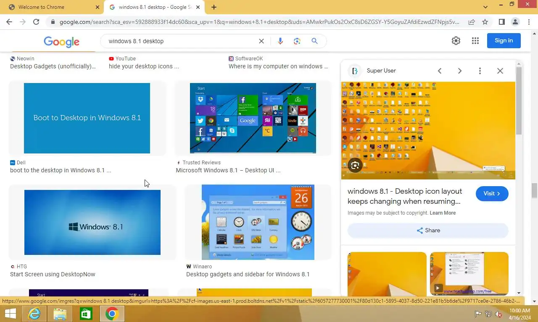Open Windows Start button
Screen dimensions: 538x322
coord(11,314)
